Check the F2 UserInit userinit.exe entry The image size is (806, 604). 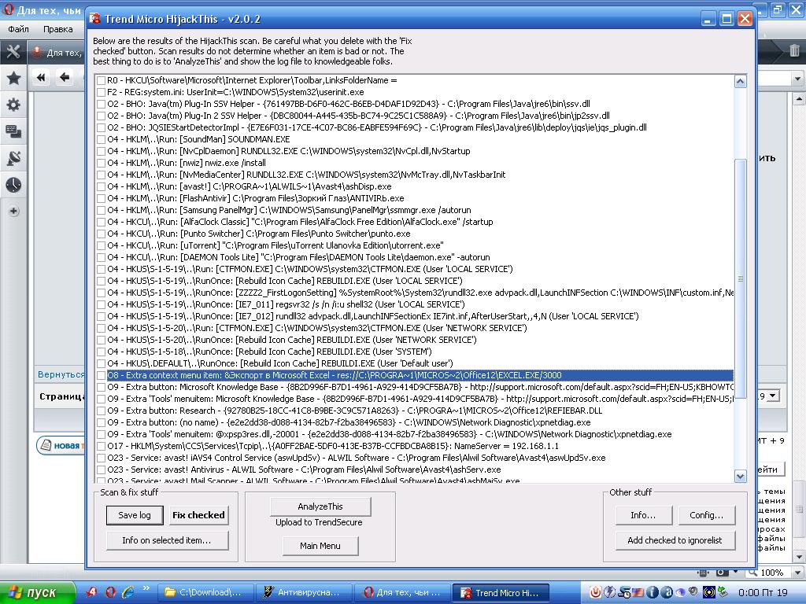[x=101, y=92]
